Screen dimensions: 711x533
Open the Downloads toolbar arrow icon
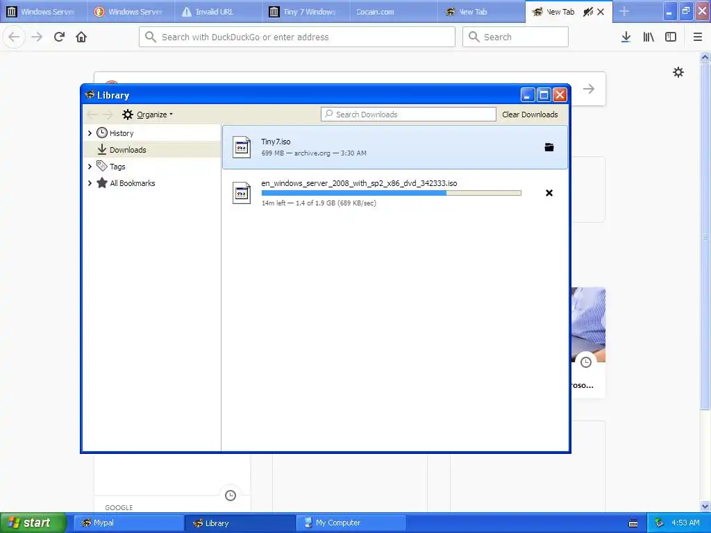[x=626, y=37]
